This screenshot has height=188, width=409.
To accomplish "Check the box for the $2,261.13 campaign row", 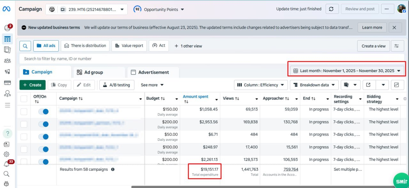I will click(24, 161).
